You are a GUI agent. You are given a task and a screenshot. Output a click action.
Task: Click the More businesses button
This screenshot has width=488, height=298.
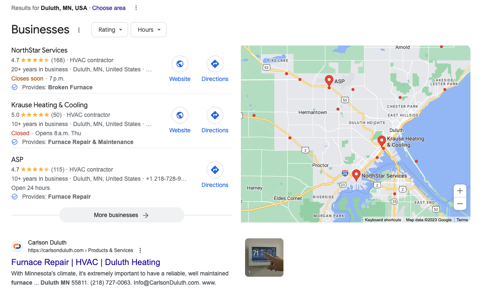click(122, 215)
